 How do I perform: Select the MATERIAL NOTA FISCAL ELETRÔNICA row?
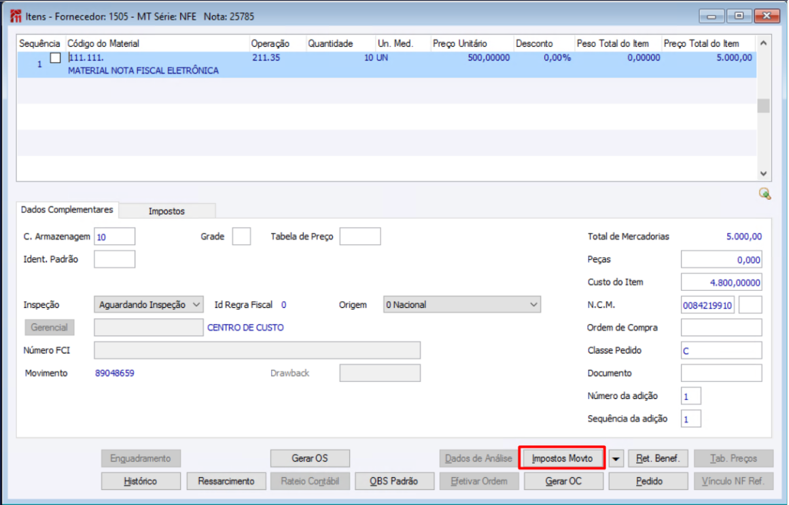tap(387, 65)
